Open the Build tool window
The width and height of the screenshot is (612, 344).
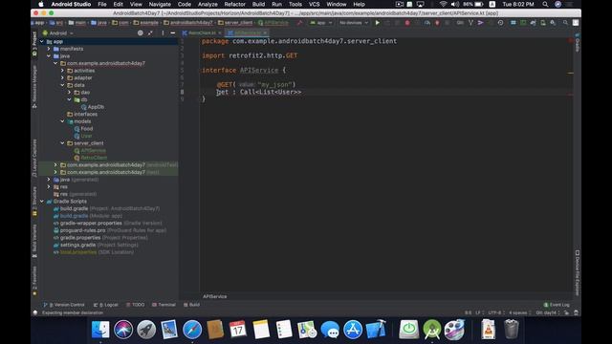click(191, 305)
